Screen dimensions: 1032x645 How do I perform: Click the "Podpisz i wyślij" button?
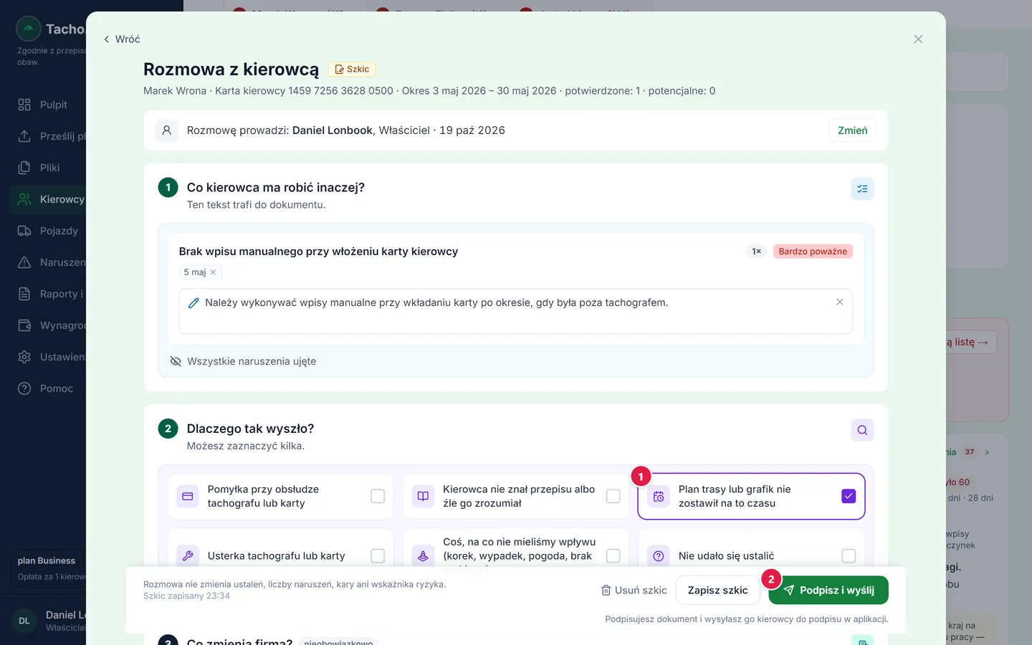pos(828,591)
